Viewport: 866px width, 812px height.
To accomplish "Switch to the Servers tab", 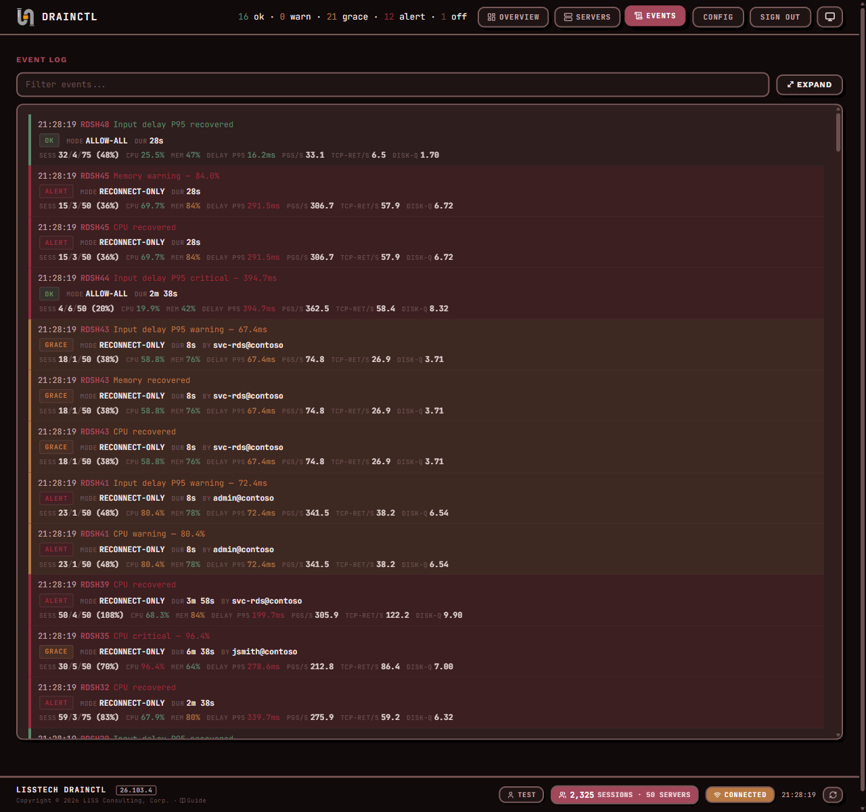I will (587, 17).
